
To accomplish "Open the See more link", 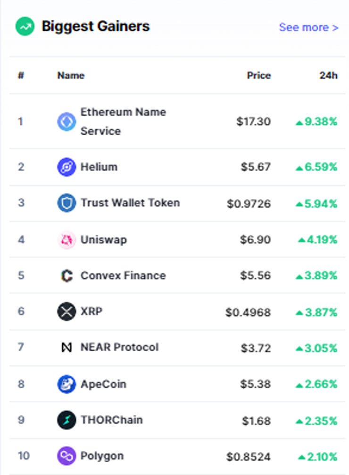I will tap(308, 27).
